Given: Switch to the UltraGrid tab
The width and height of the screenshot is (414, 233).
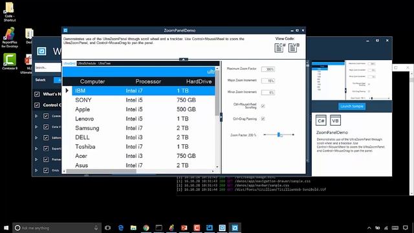Looking at the screenshot, I should coord(69,63).
